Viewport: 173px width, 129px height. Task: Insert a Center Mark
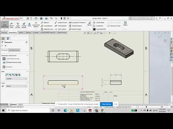pyautogui.click(x=99, y=23)
